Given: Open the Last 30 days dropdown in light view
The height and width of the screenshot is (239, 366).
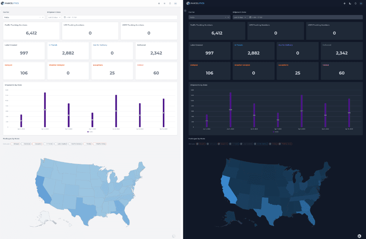Looking at the screenshot, I should (54, 17).
